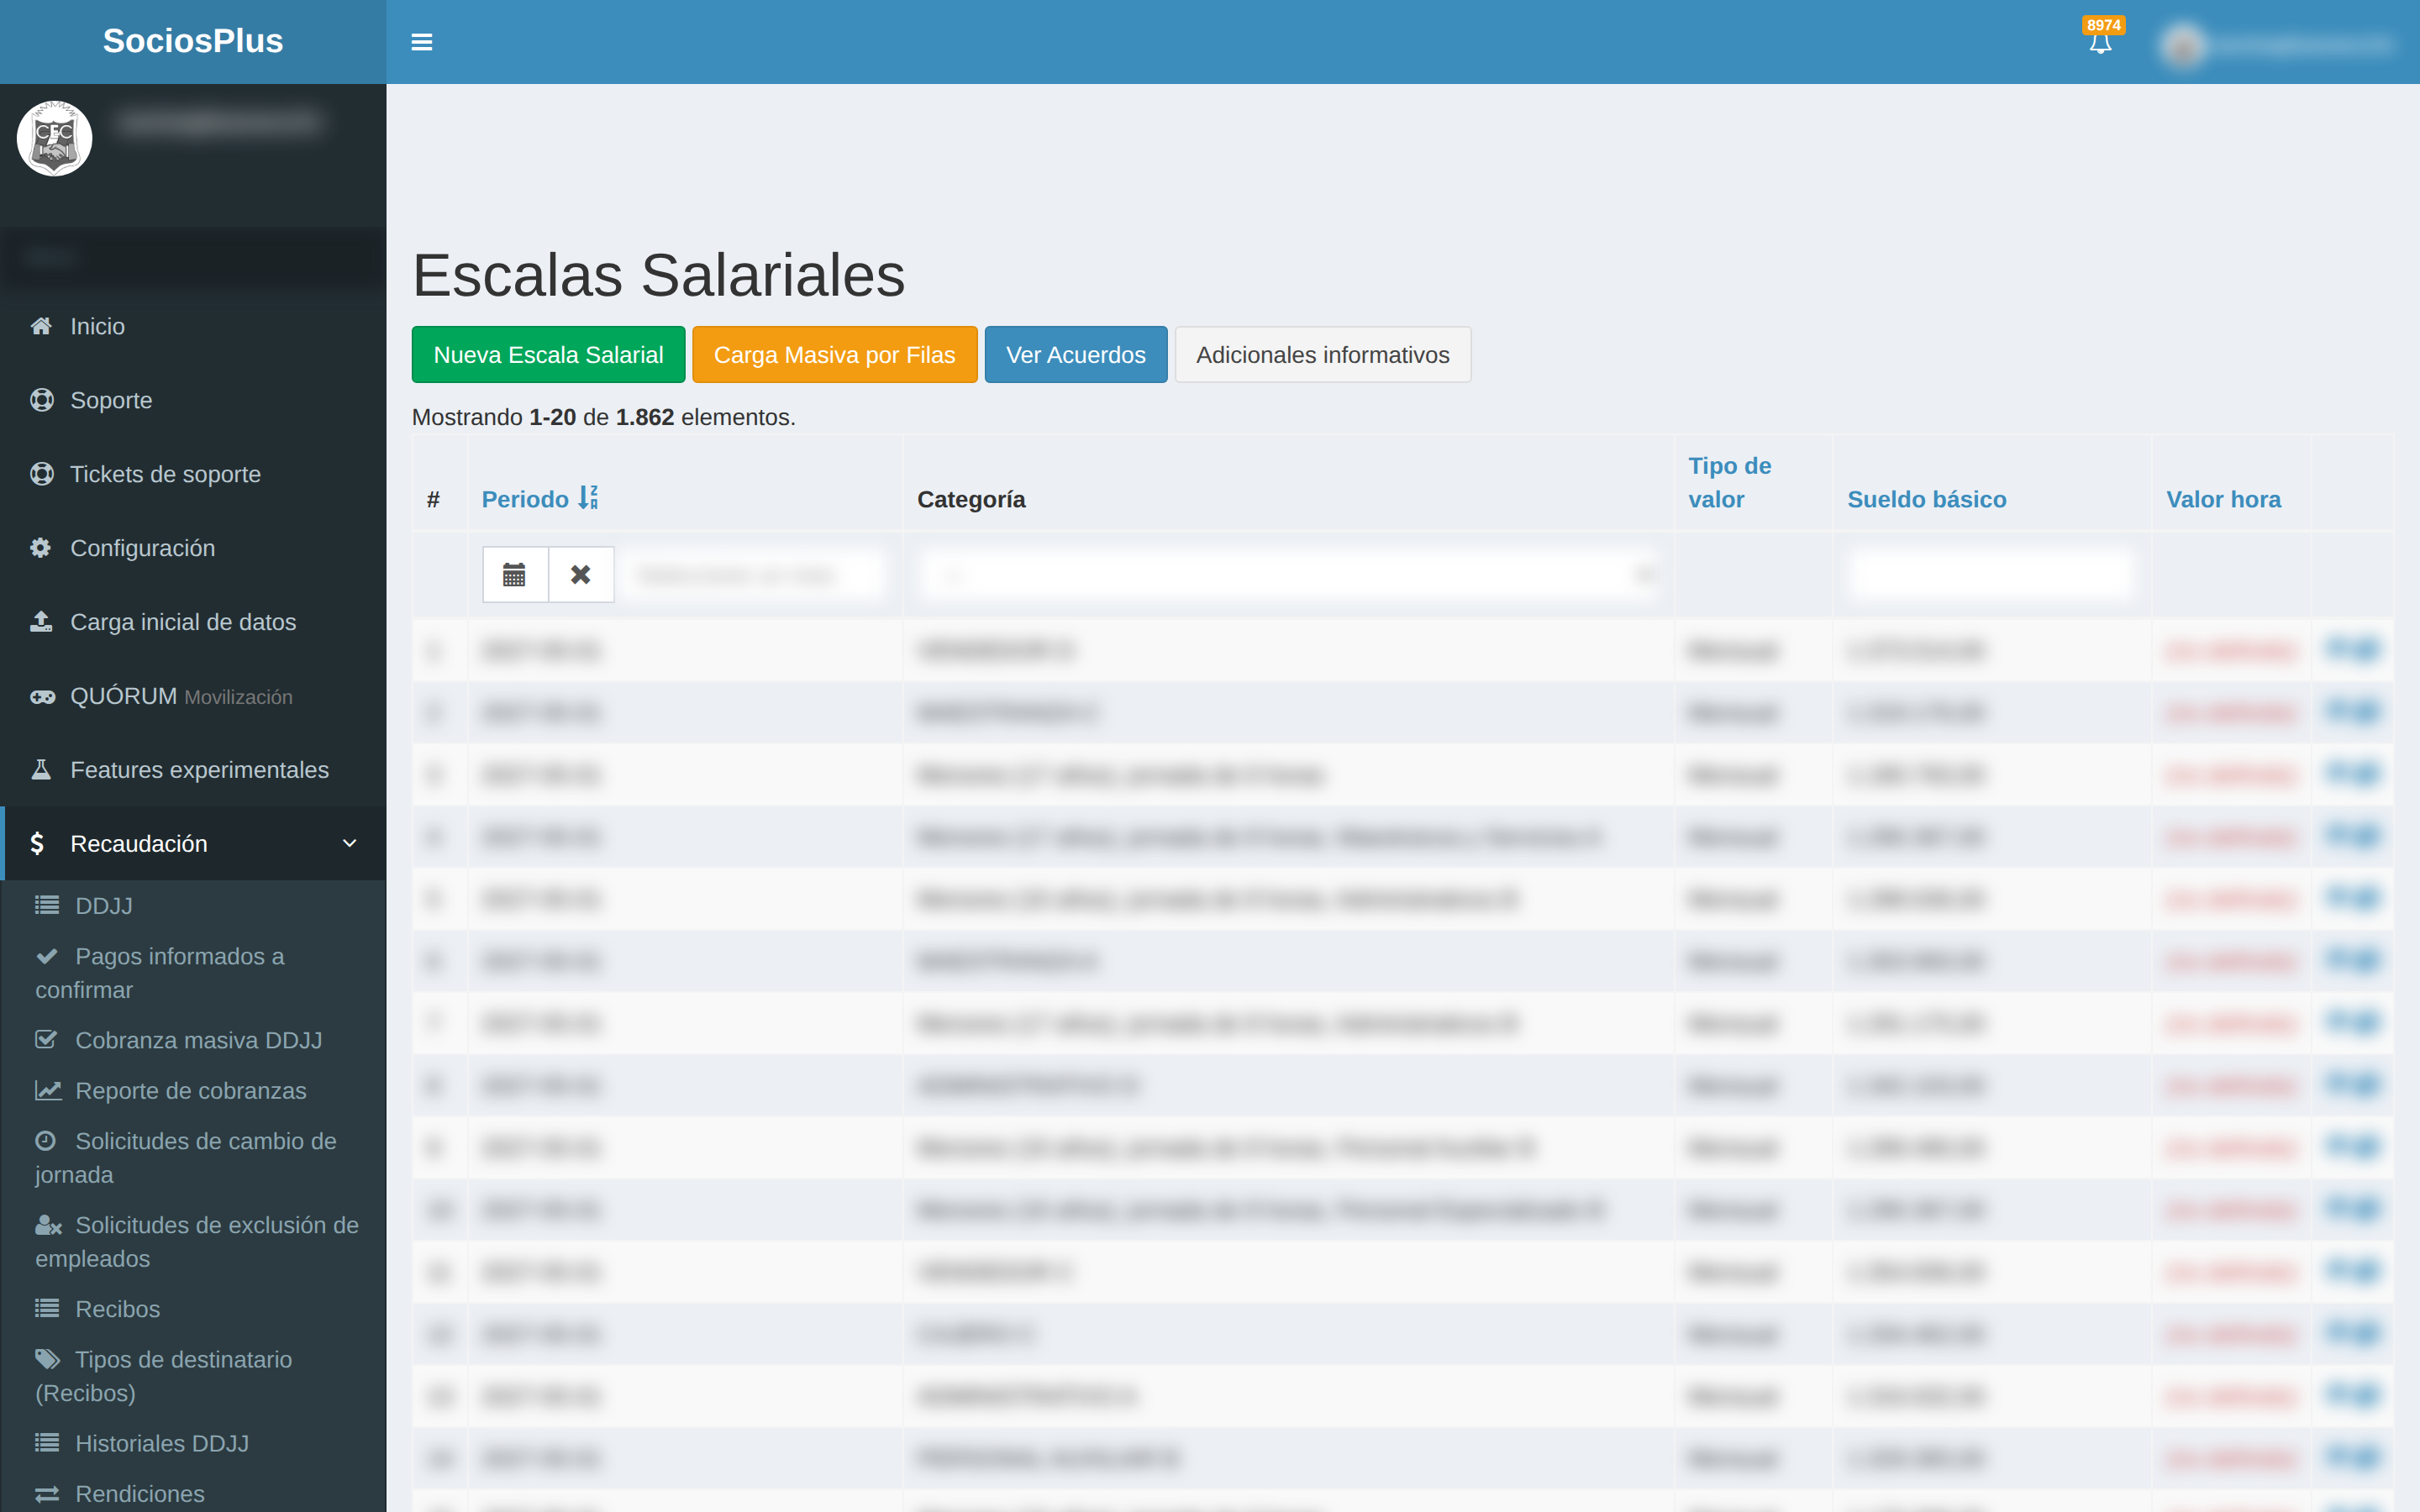Click the Inicio home icon
Viewport: 2420px width, 1512px height.
click(41, 326)
